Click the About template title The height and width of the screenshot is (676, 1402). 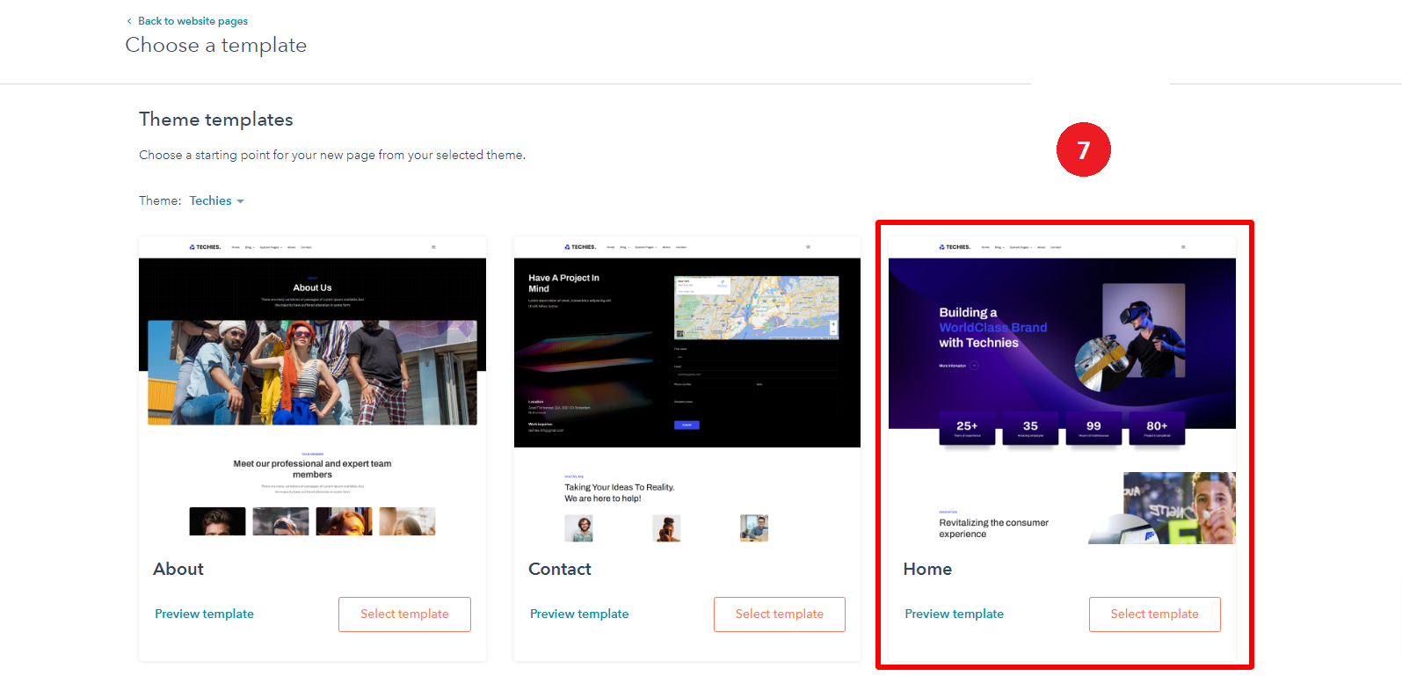tap(178, 569)
